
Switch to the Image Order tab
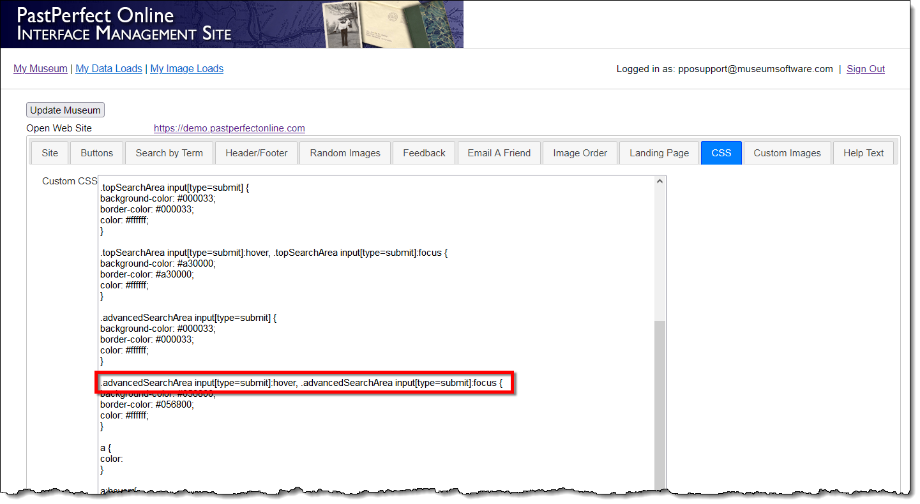click(580, 153)
